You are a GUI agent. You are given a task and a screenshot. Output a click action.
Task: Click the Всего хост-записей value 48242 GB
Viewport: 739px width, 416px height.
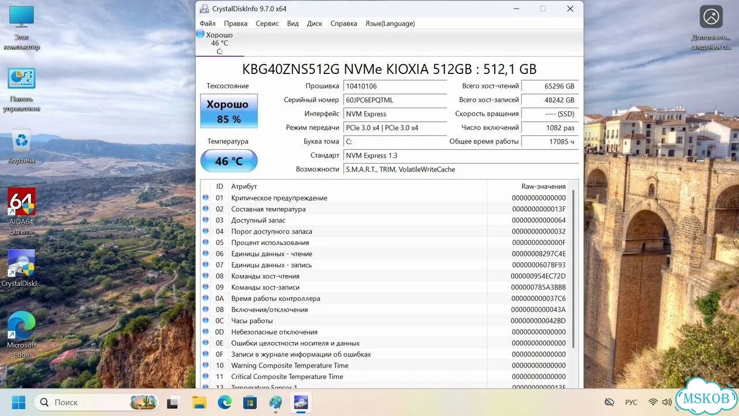(x=550, y=100)
